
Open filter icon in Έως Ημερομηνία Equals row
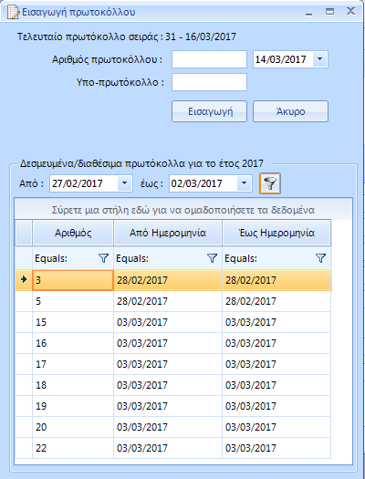(320, 258)
